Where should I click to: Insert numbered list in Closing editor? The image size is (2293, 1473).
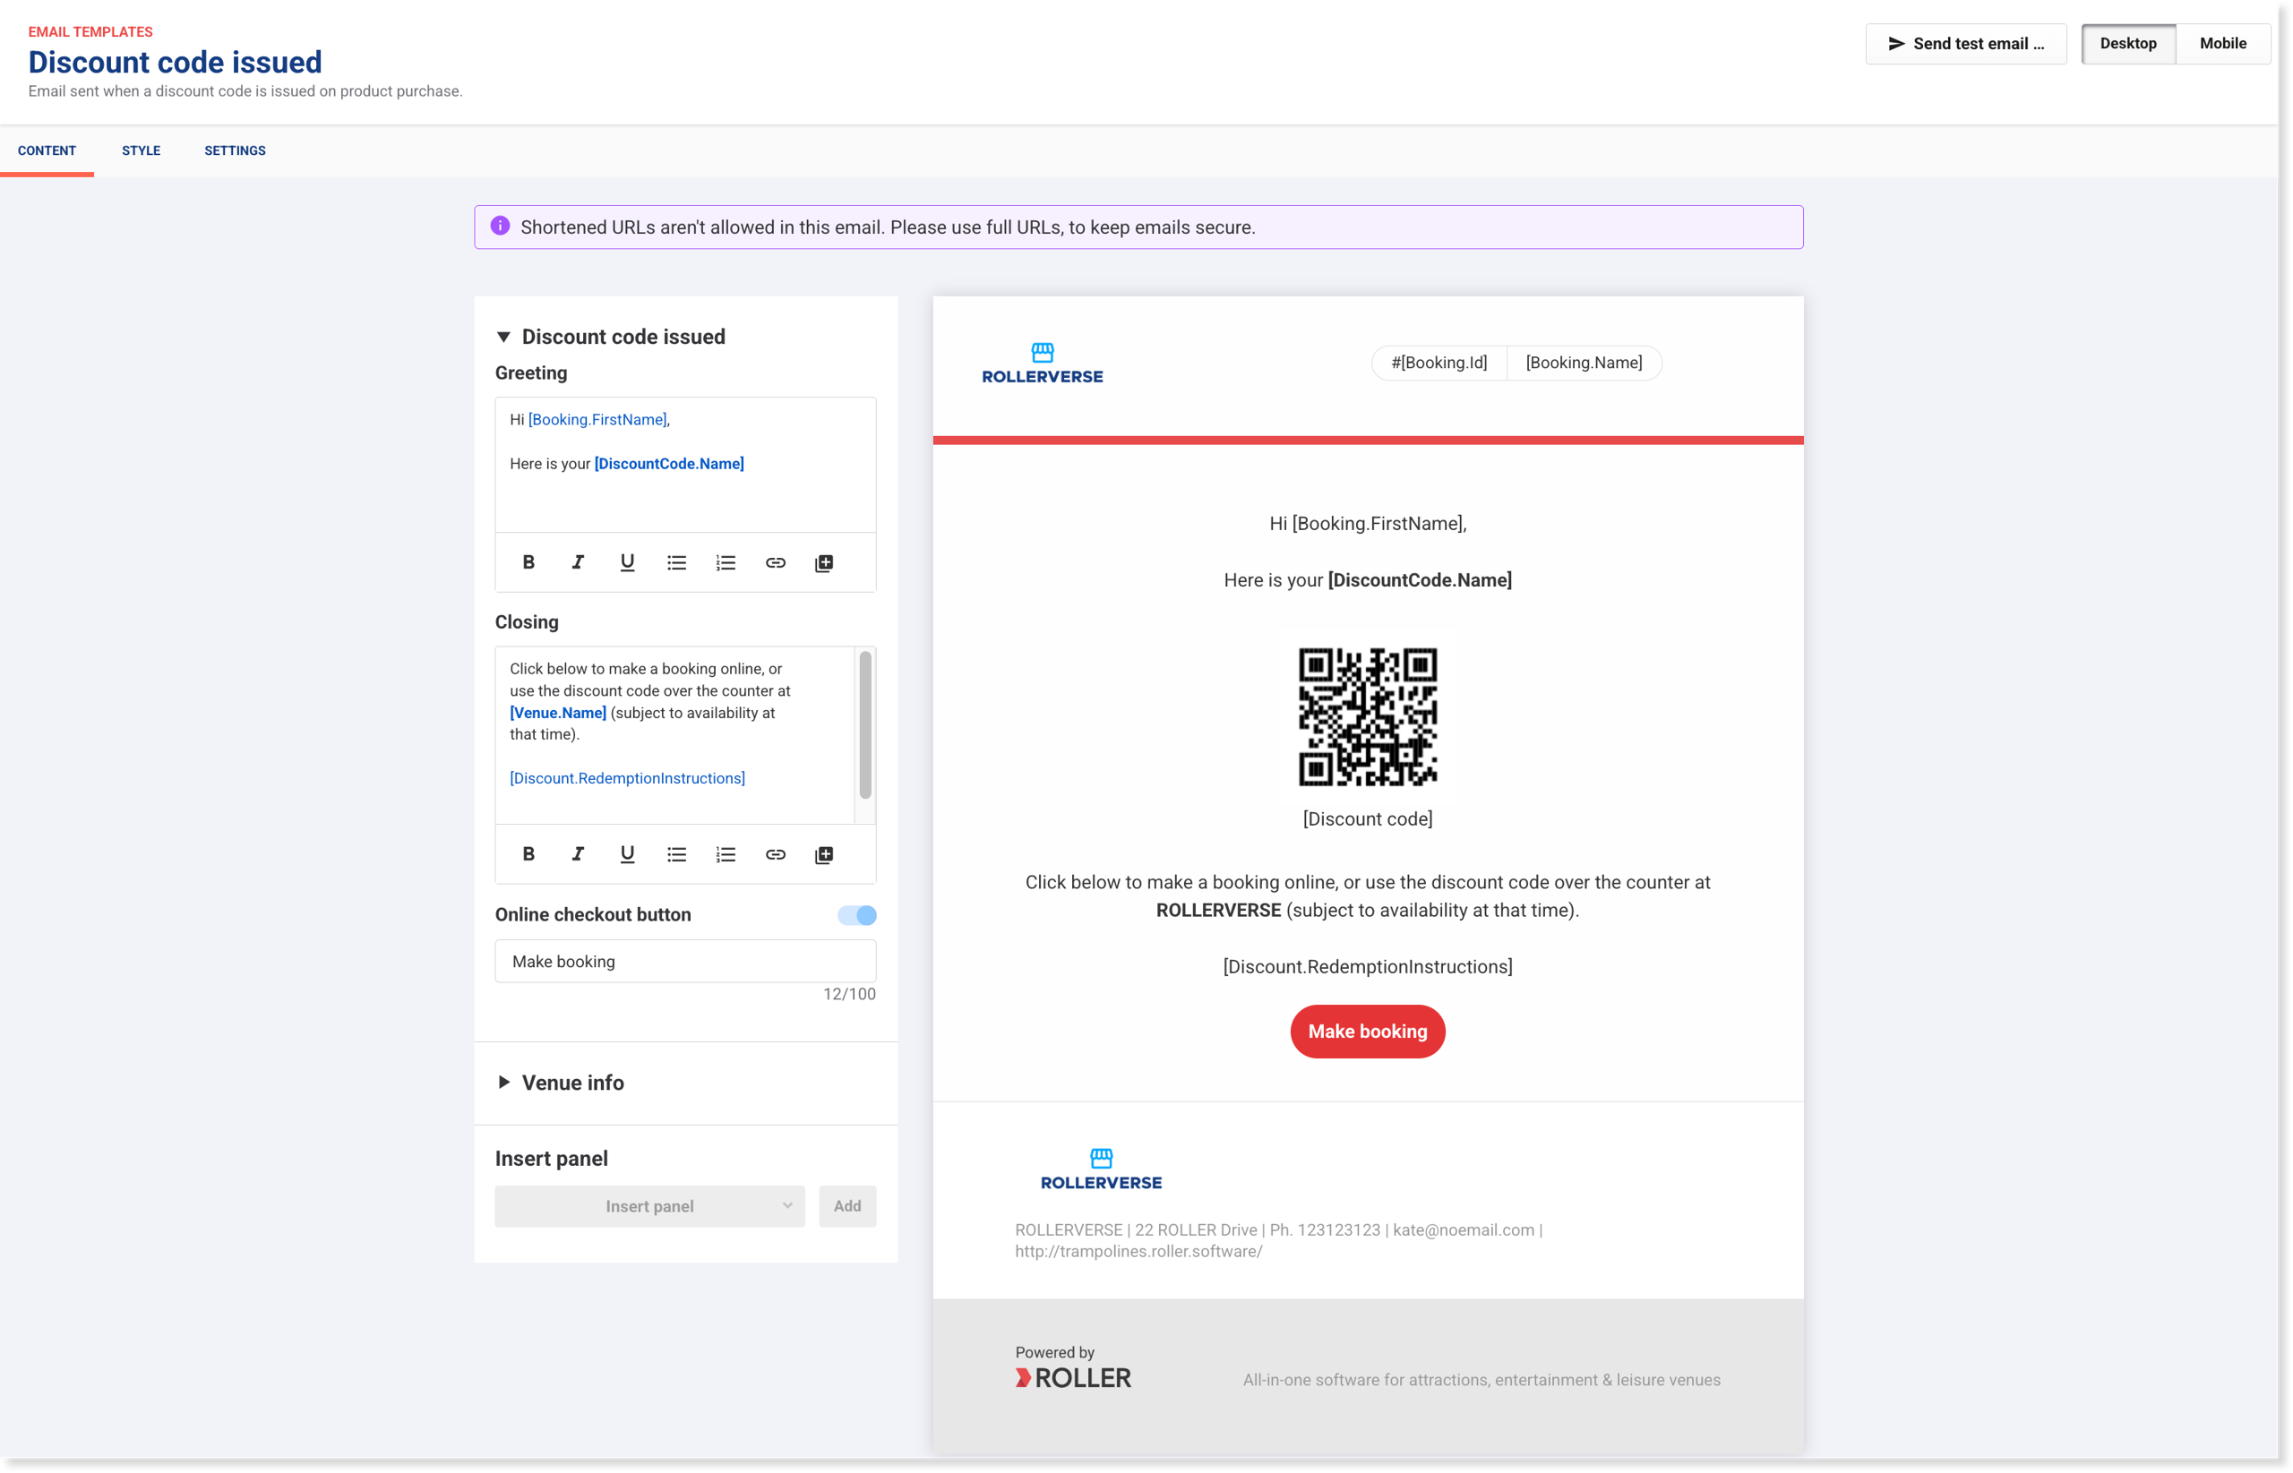726,854
